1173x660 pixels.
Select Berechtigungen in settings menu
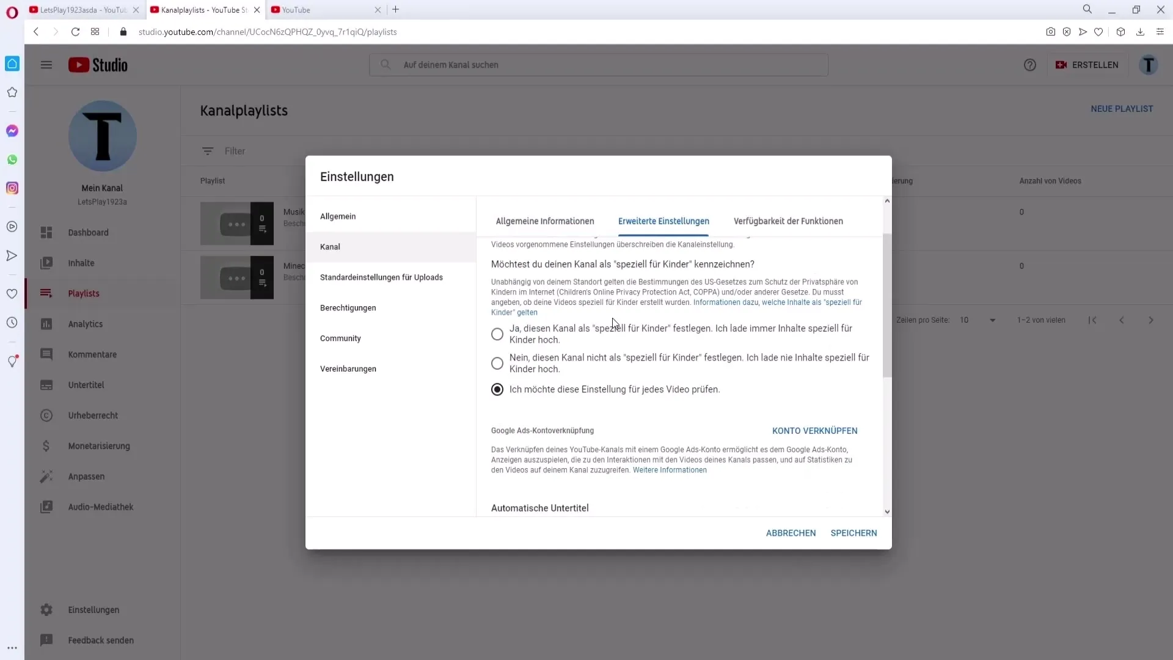click(x=391, y=308)
